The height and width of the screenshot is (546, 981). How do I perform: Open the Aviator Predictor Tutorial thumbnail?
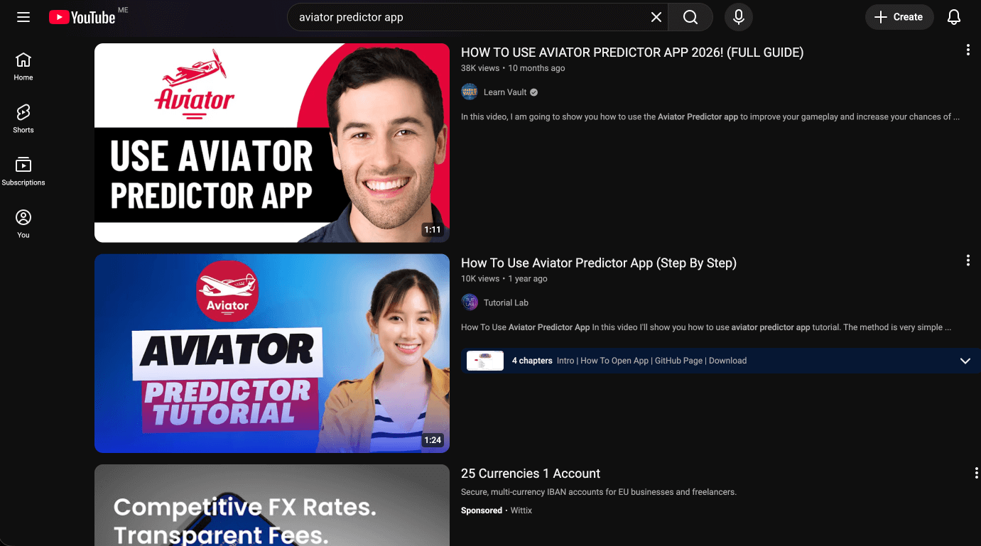pos(272,353)
